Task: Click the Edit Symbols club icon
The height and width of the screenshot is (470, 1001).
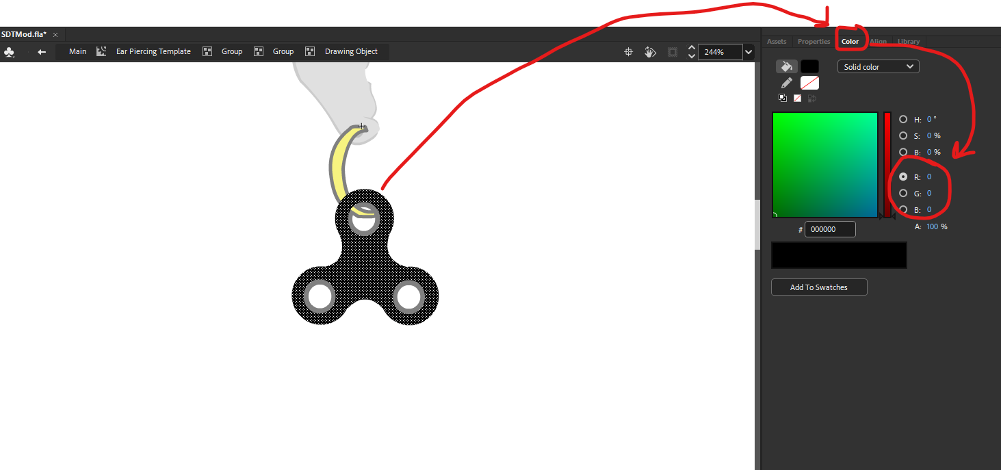Action: (9, 52)
